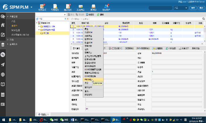Switch to the 变更历史 tab
This screenshot has width=206, height=123.
[129, 48]
